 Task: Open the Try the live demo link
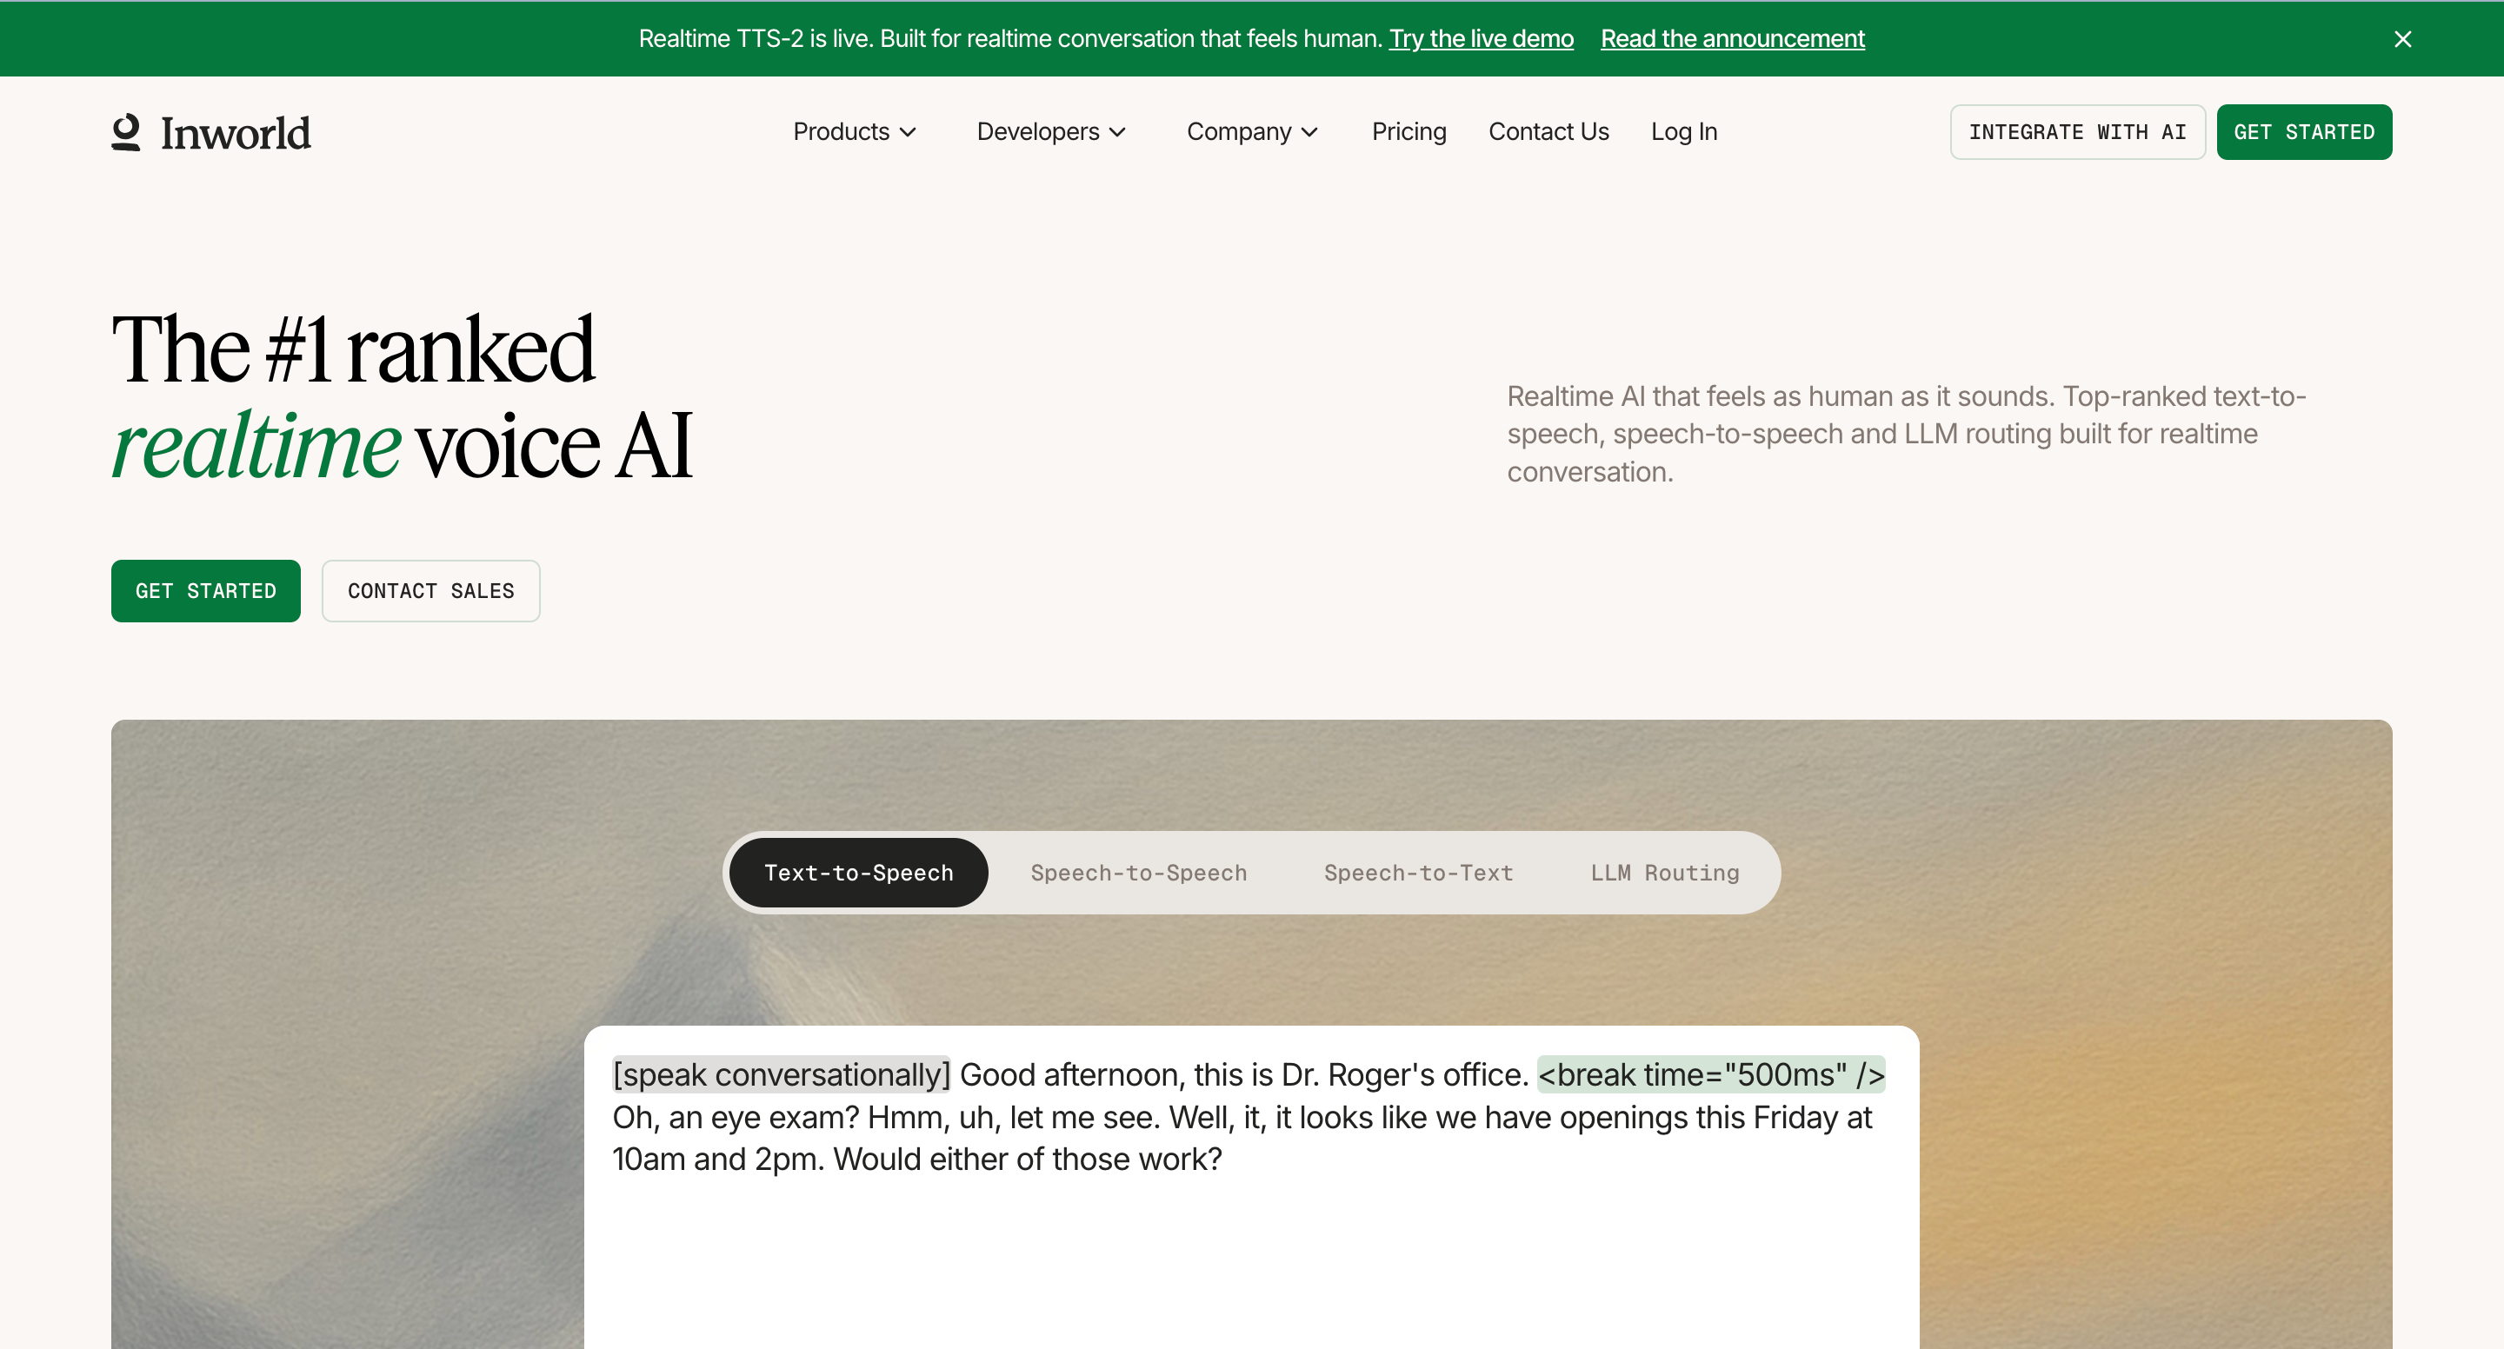click(x=1481, y=39)
